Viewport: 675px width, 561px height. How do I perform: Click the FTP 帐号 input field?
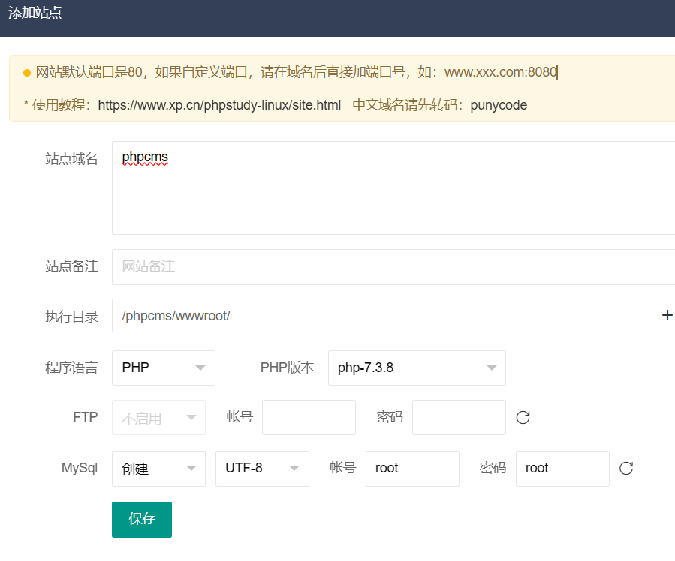pyautogui.click(x=309, y=418)
